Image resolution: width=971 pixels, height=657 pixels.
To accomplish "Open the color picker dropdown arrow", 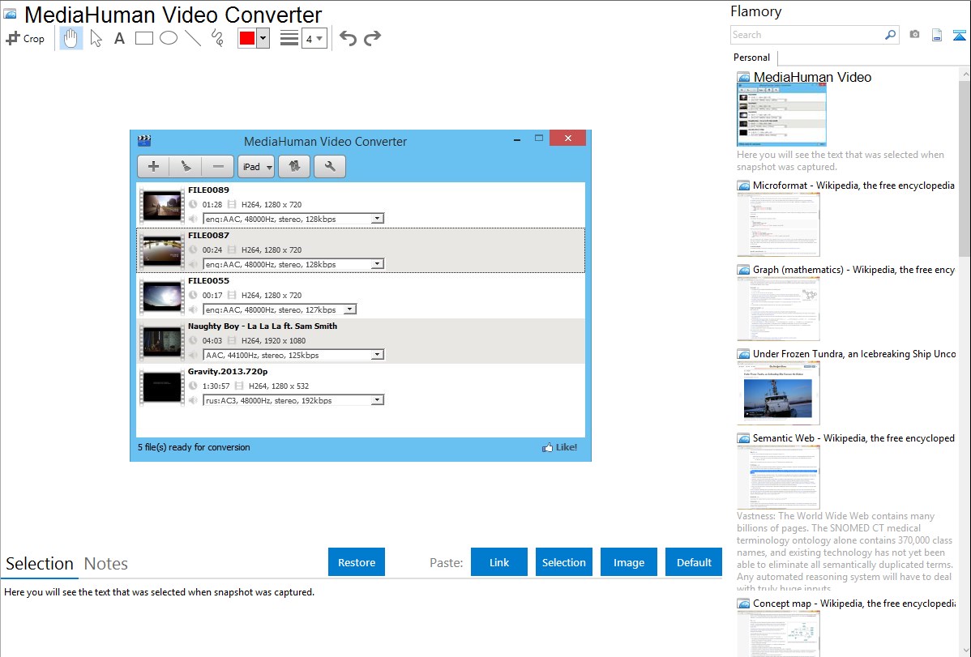I will click(x=263, y=38).
